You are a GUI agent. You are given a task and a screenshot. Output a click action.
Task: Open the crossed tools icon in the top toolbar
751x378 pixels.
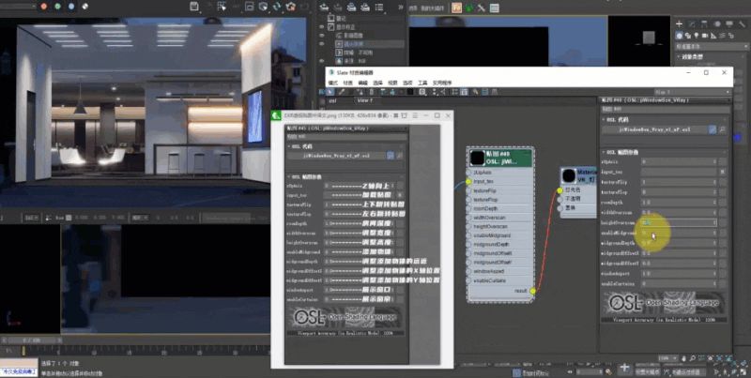click(x=482, y=8)
